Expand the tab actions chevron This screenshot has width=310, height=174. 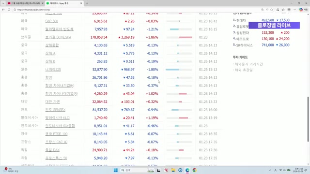point(3,3)
